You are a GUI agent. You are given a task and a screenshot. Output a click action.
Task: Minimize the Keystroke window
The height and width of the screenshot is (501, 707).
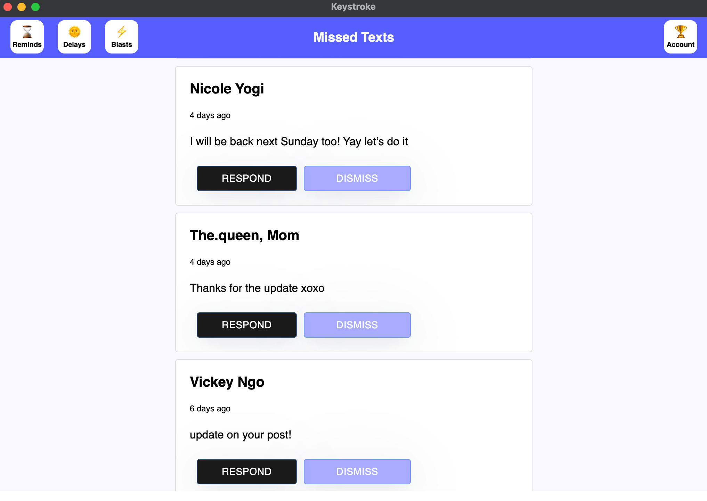[22, 7]
